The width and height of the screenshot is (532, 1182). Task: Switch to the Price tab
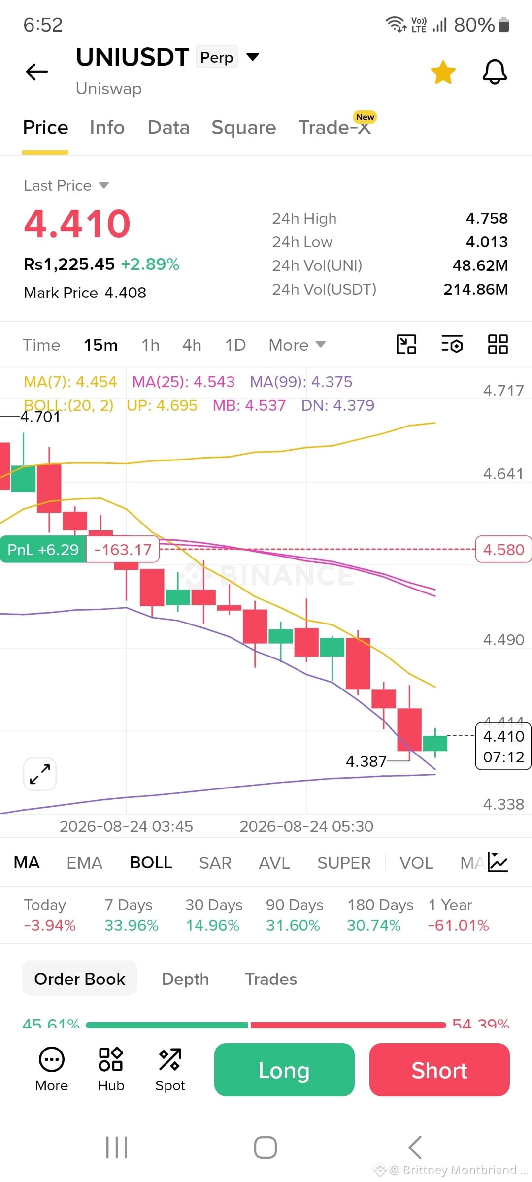coord(45,128)
